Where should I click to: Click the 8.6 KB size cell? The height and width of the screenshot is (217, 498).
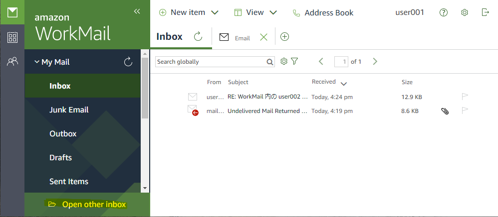coord(410,111)
